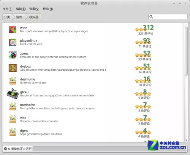
Task: Select the 模拟器 breadcrumb
Action: (x=34, y=17)
